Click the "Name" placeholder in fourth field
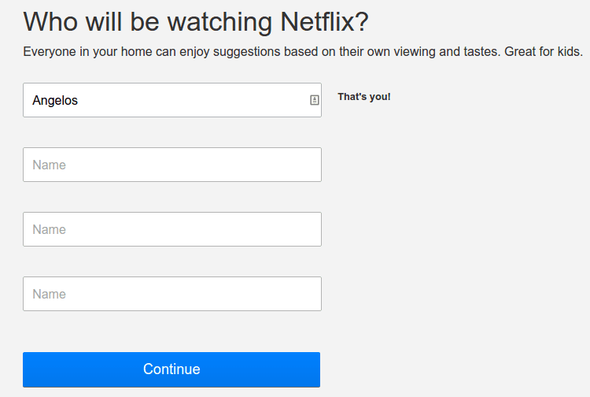Screen dimensions: 590x397 click(x=49, y=295)
